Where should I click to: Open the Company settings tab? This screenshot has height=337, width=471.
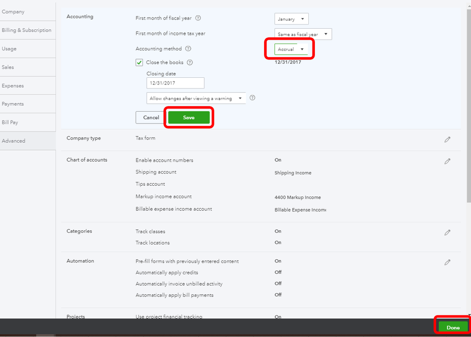coord(28,12)
